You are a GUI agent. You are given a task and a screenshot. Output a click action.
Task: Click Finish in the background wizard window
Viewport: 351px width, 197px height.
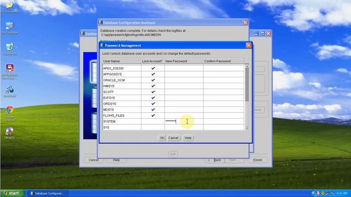tap(258, 160)
